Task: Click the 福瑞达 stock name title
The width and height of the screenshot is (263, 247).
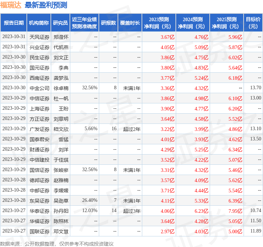Action: (11, 5)
